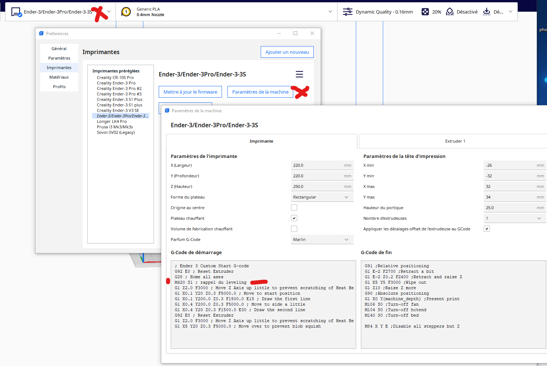Toggle Origine au centre checkbox
Image resolution: width=547 pixels, height=366 pixels.
click(x=294, y=208)
